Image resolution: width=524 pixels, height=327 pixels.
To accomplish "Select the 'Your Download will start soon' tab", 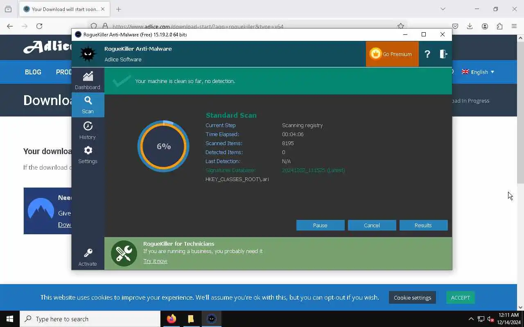I will (65, 9).
